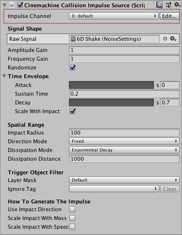Open the Direction Mode dropdown

tap(124, 141)
